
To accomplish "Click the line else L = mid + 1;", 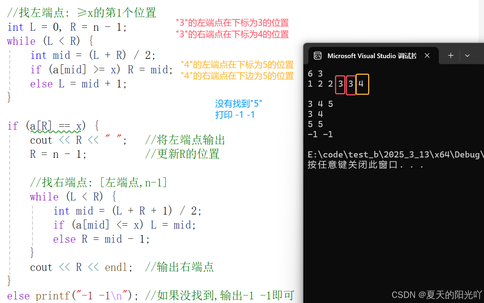I will (79, 84).
